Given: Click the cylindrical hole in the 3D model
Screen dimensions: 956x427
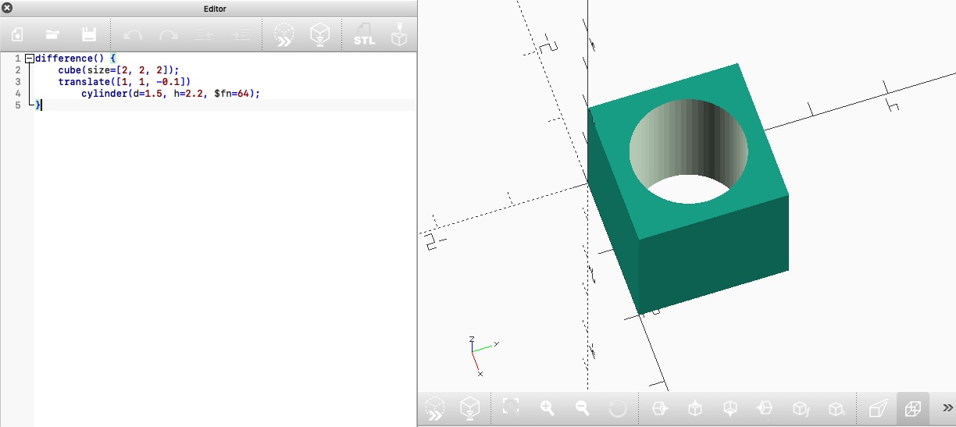Looking at the screenshot, I should coord(689,151).
